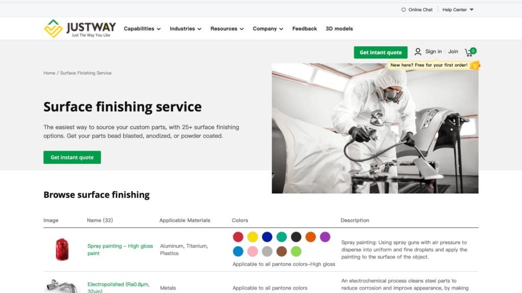The height and width of the screenshot is (293, 522).
Task: Open the Industries dropdown menu
Action: (x=186, y=28)
